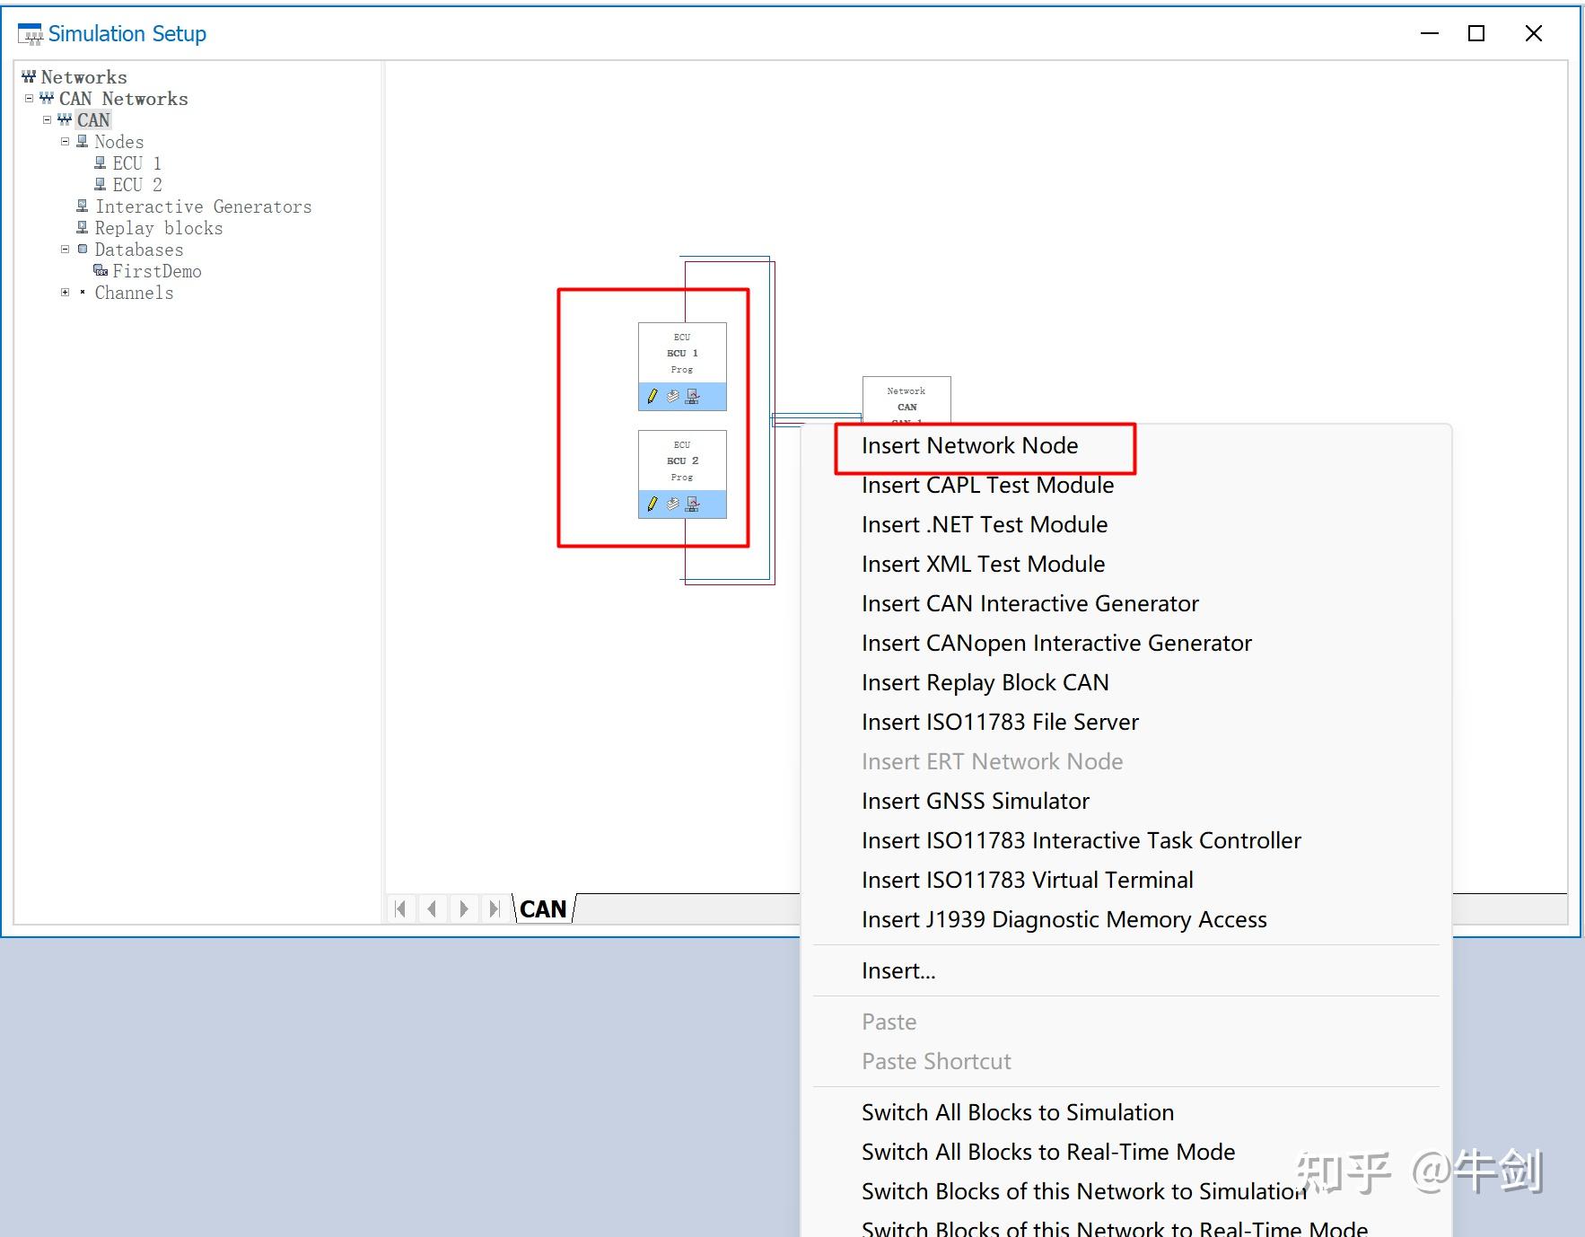Collapse the Nodes tree branch
Viewport: 1585px width, 1237px height.
click(x=65, y=141)
